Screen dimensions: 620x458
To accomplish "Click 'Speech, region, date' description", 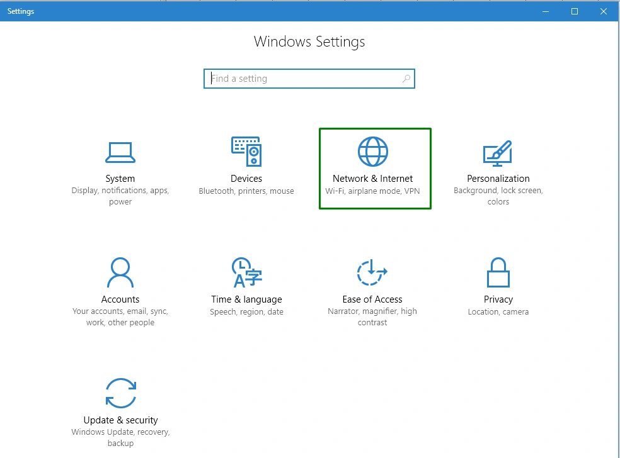I will point(246,312).
